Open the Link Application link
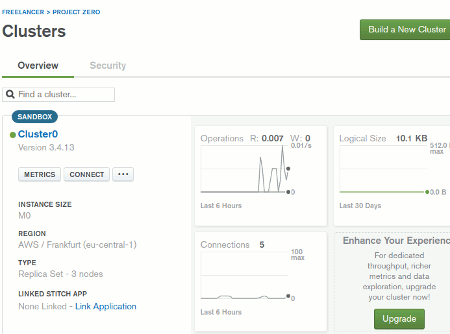 pyautogui.click(x=106, y=306)
